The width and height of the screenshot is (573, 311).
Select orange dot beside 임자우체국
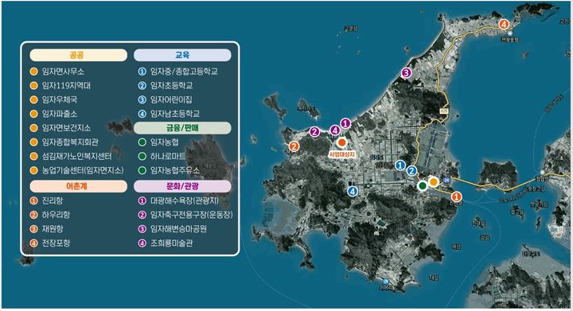pyautogui.click(x=34, y=99)
